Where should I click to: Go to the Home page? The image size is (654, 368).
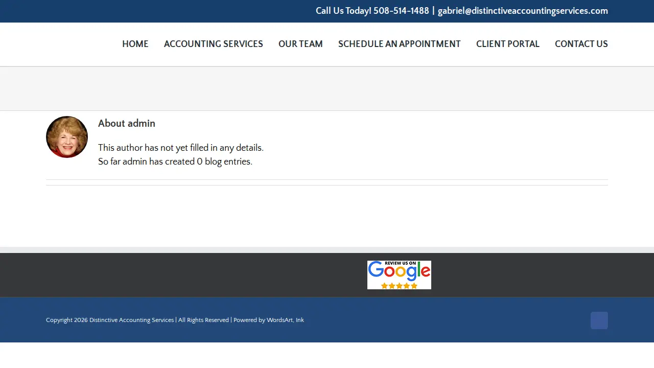tap(135, 44)
